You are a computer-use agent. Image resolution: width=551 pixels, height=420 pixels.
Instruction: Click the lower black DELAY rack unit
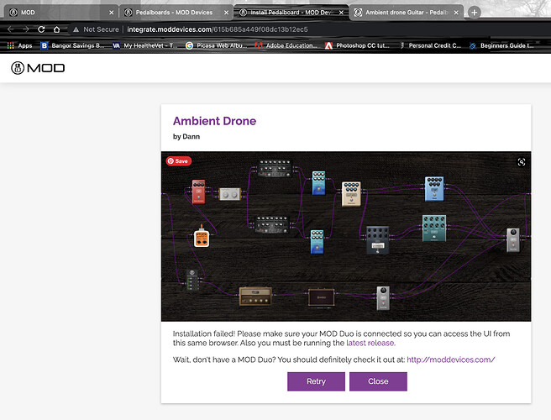tap(271, 224)
